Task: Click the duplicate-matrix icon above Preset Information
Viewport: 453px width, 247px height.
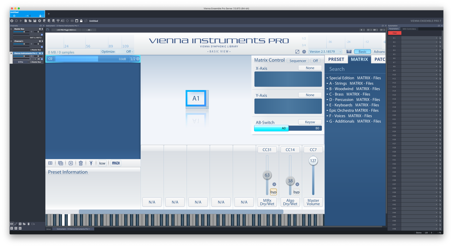Action: coord(60,163)
